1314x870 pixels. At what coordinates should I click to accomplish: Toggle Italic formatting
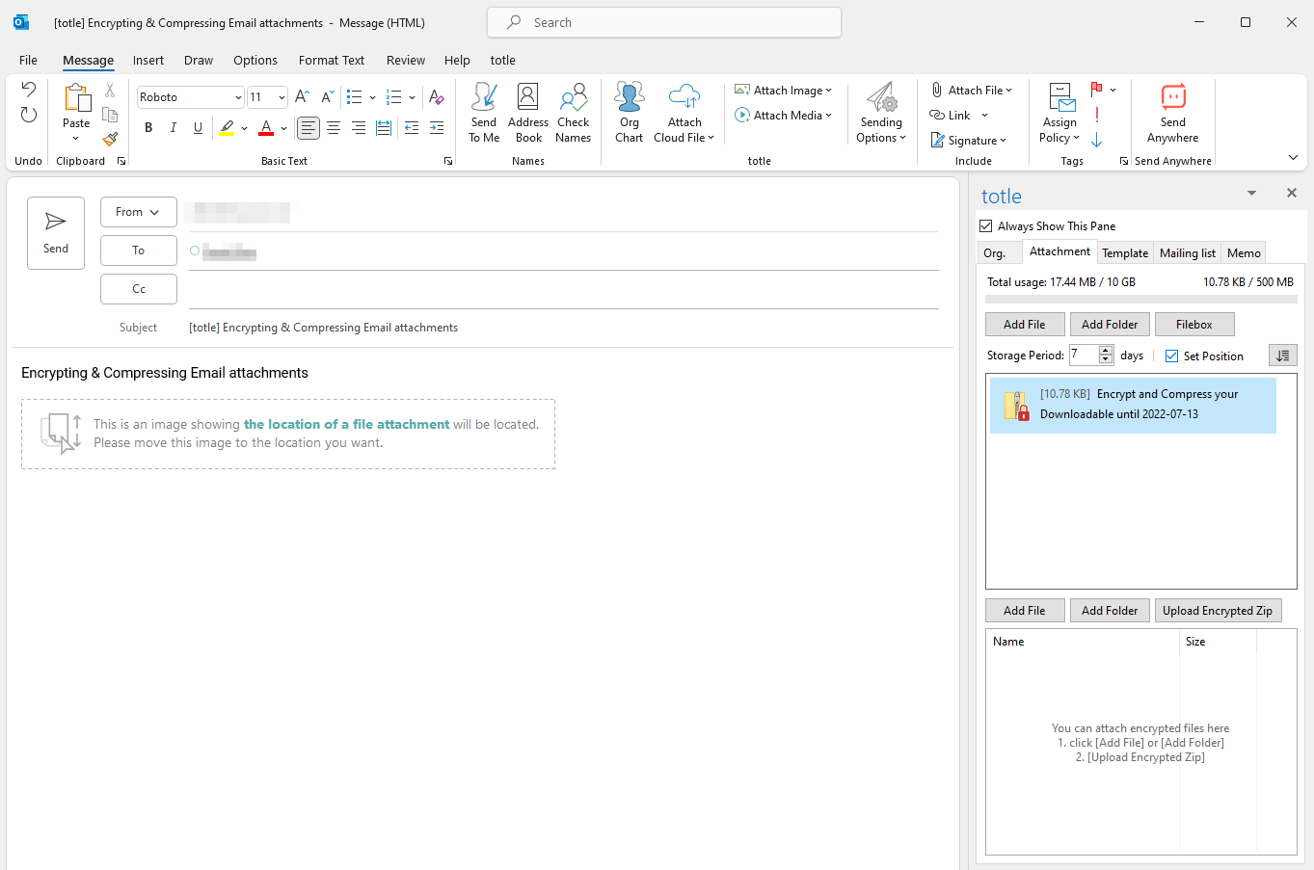[174, 127]
